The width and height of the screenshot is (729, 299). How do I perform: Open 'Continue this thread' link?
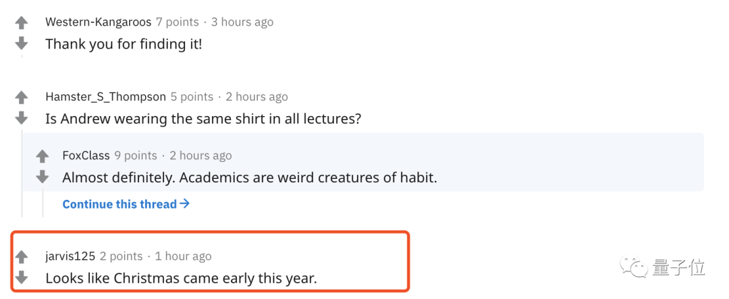(126, 204)
